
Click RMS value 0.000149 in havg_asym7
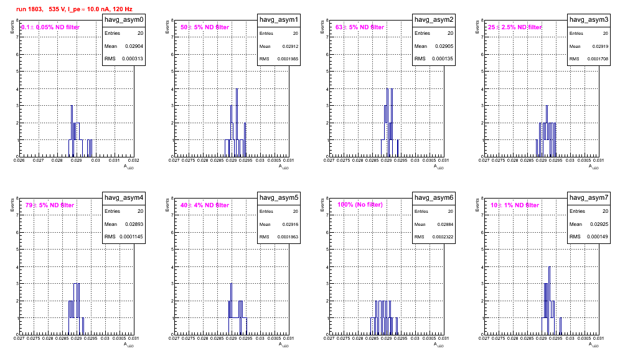click(598, 237)
